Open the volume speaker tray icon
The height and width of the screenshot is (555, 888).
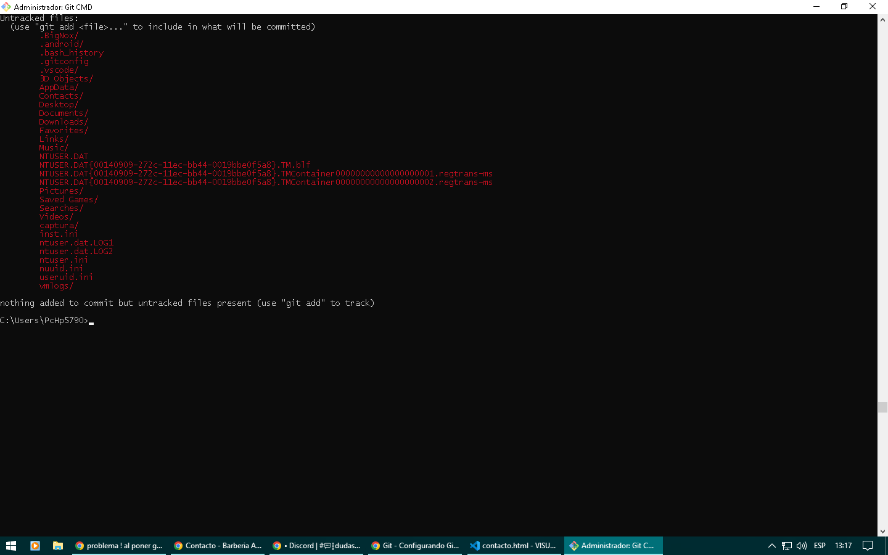(x=802, y=546)
